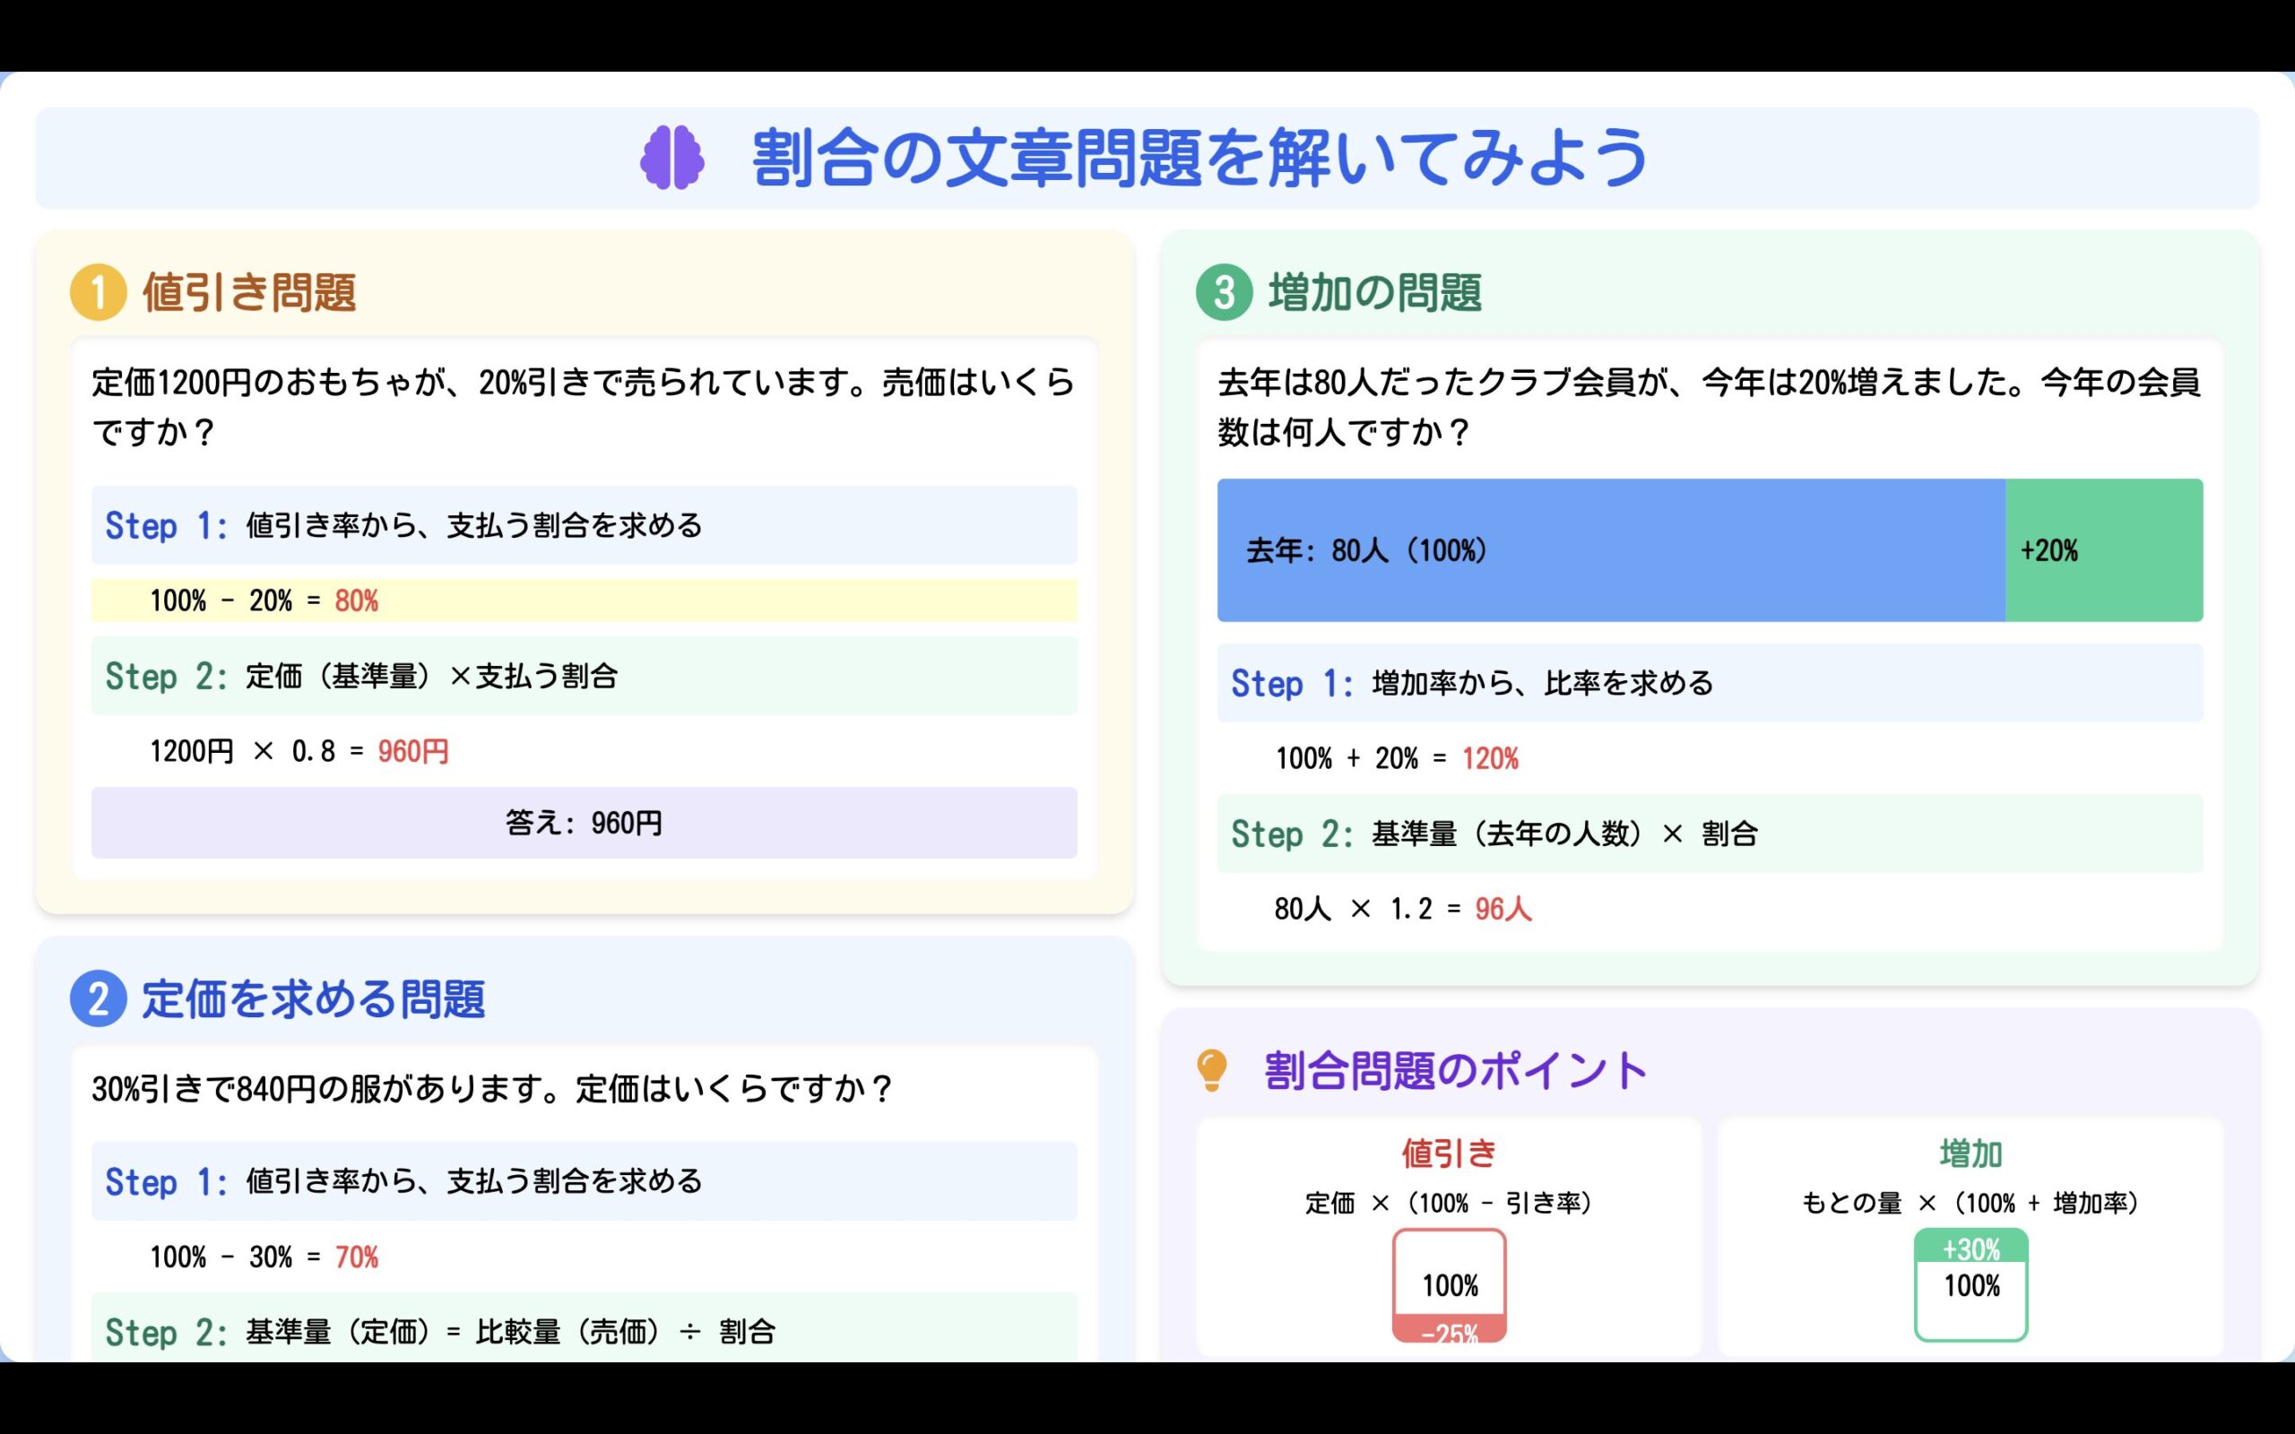
Task: Click the formula 定価 ×（100% - 引き率）
Action: 1449,1203
